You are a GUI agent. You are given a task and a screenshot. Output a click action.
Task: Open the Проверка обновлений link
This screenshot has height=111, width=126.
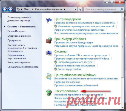(67, 82)
